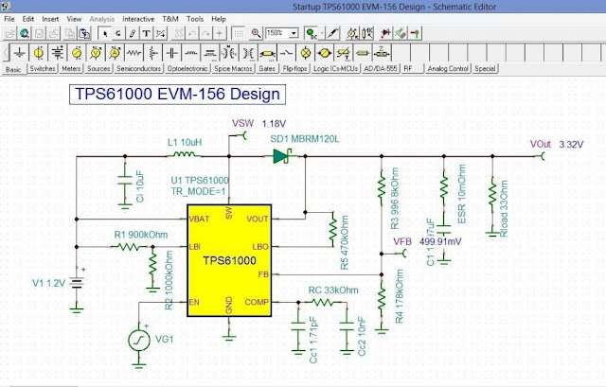This screenshot has width=606, height=387.
Task: Switch to the Flip-flops tab
Action: 294,69
